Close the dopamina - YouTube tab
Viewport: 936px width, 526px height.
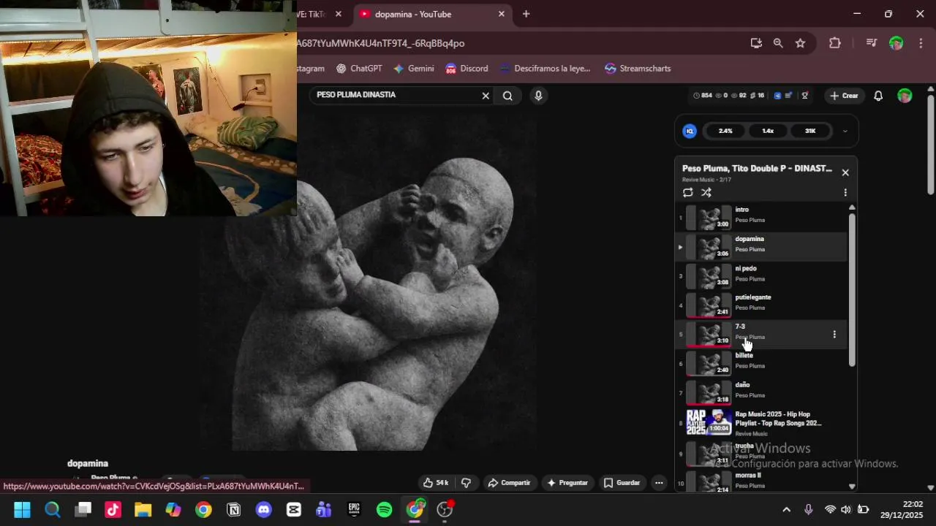[x=502, y=14]
